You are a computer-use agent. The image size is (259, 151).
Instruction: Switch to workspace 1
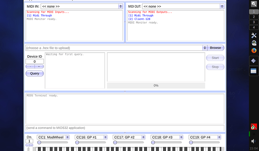click(x=254, y=12)
